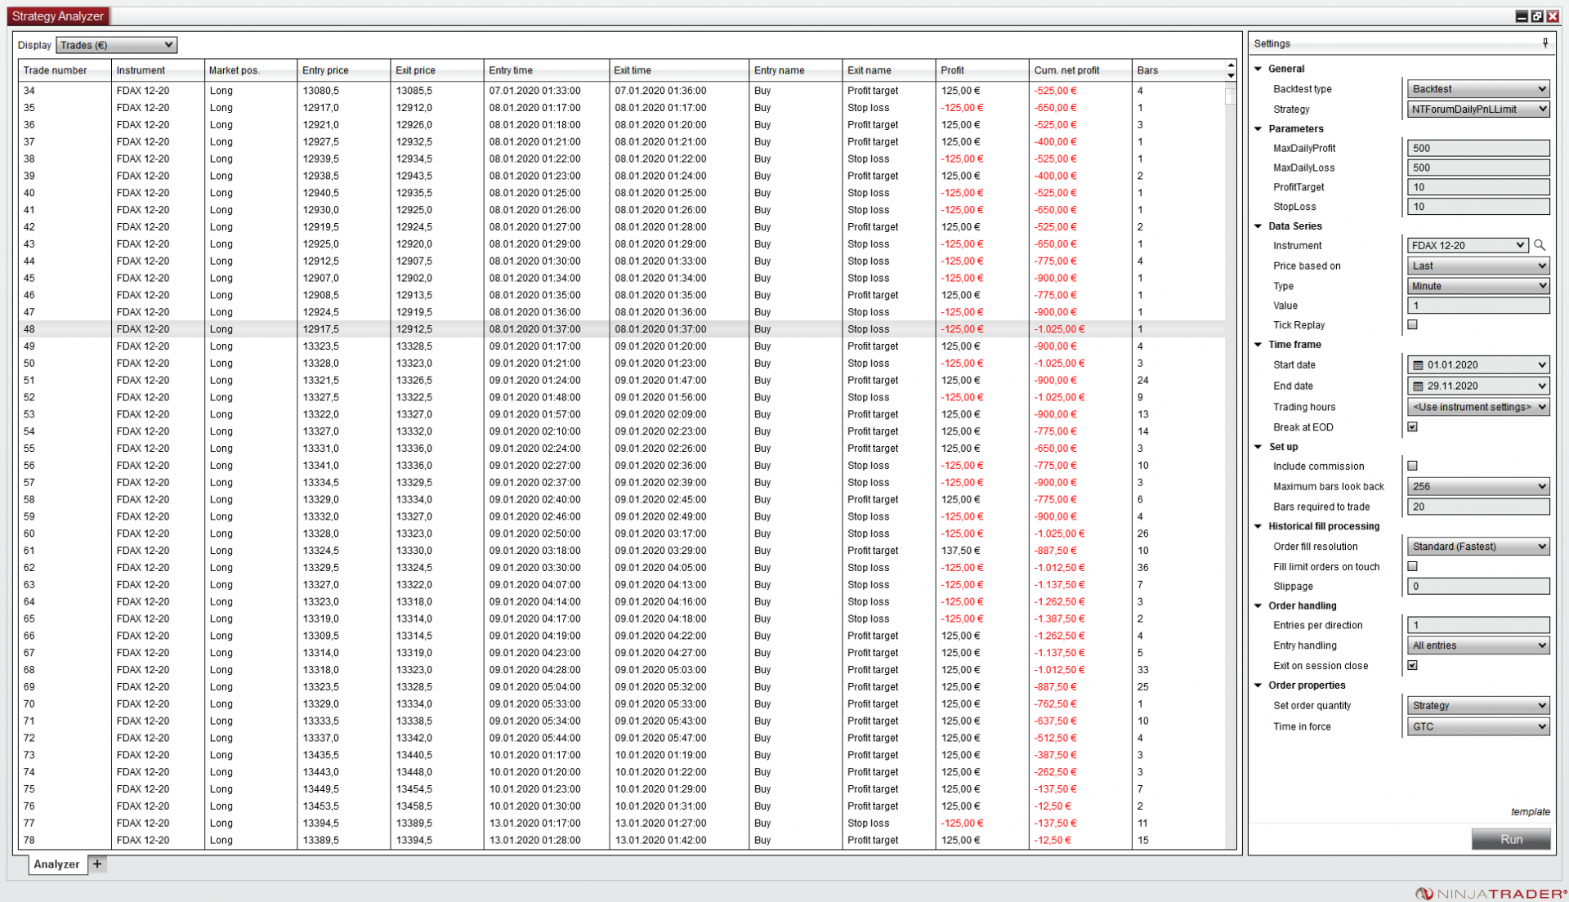Click the instrument search magnifier icon
The width and height of the screenshot is (1569, 902).
[x=1540, y=245]
